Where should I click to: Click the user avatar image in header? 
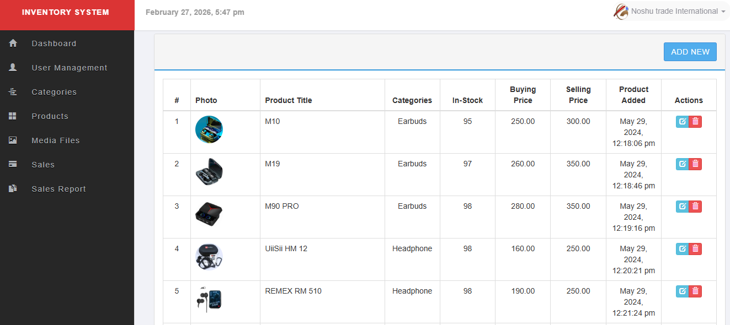(x=621, y=12)
